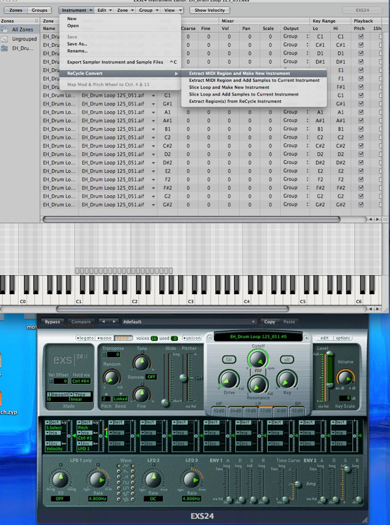Toggle Pitch checkbox for D#1 zone row

coord(361,62)
